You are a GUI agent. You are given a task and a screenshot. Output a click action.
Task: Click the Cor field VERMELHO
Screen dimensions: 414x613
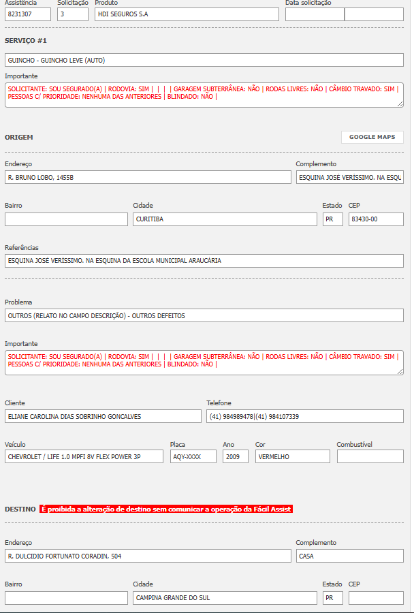292,456
